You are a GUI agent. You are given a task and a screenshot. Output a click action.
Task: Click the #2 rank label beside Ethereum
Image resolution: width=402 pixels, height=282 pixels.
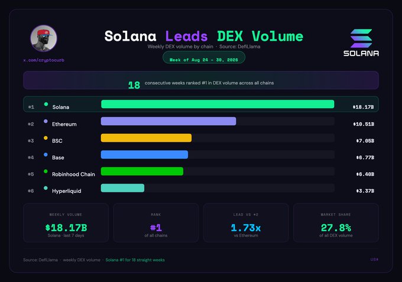31,124
